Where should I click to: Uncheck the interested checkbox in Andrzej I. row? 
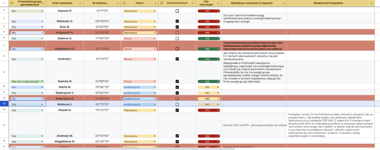click(x=177, y=59)
